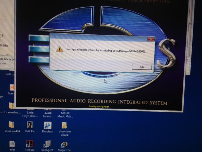Click the wet7xp desktop label
Image resolution: width=202 pixels, height=152 pixels.
coord(10,74)
